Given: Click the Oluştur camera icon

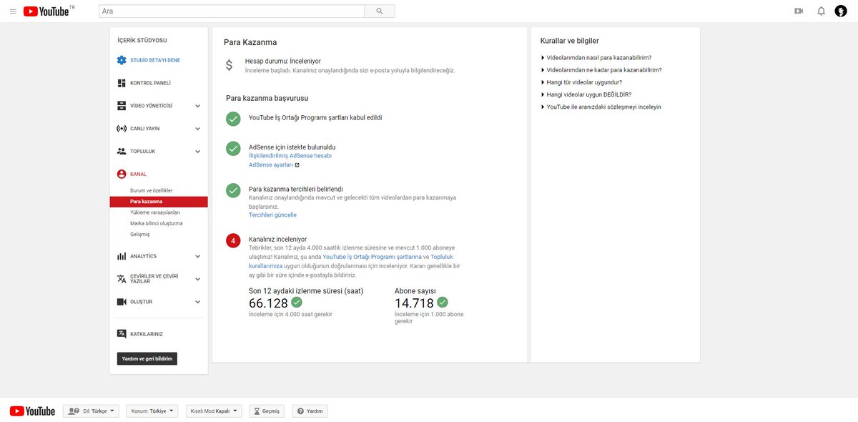Looking at the screenshot, I should (122, 302).
